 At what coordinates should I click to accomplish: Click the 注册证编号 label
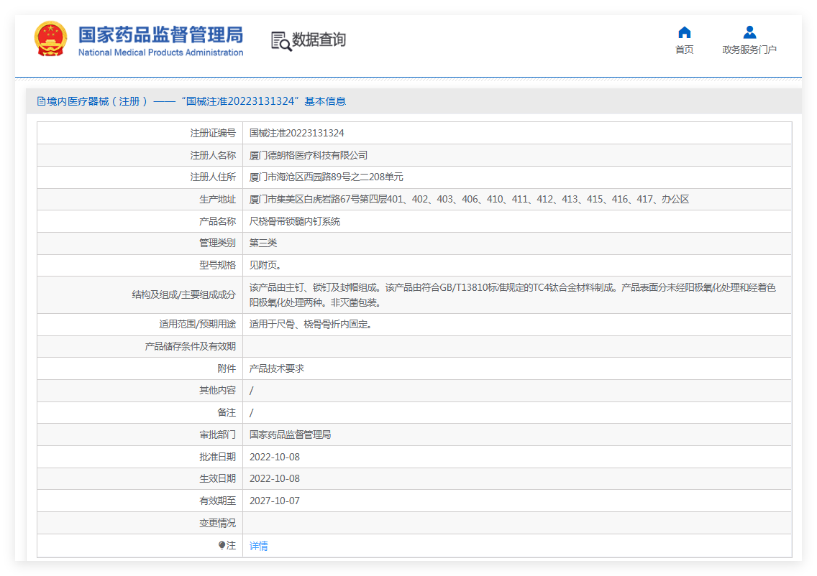point(213,133)
